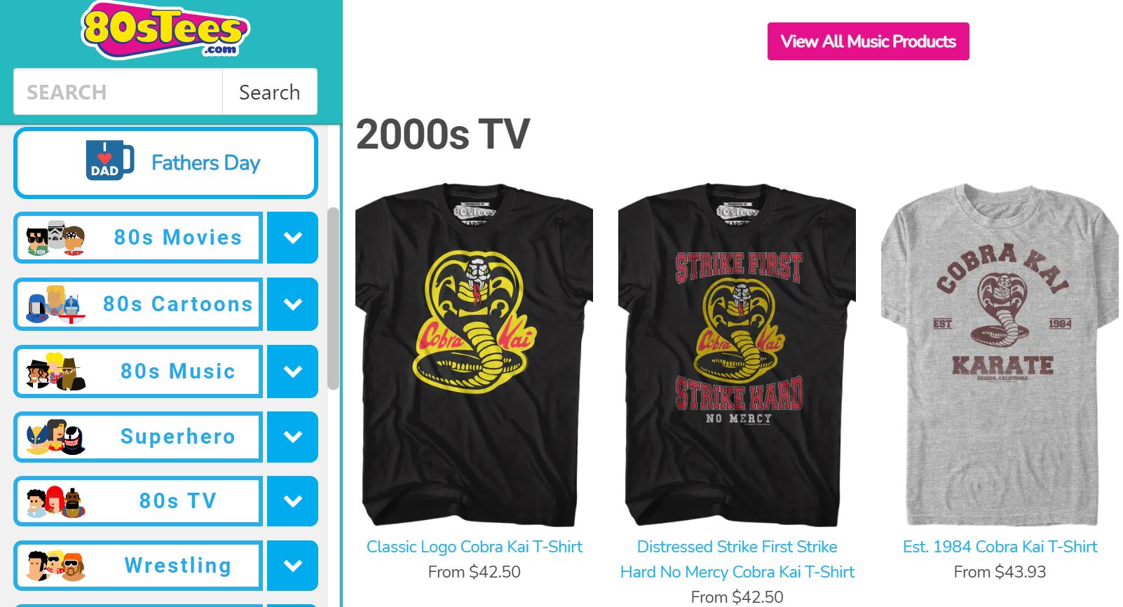Expand the 80s Cartoons dropdown arrow
Viewport: 1123px width, 607px height.
(293, 304)
